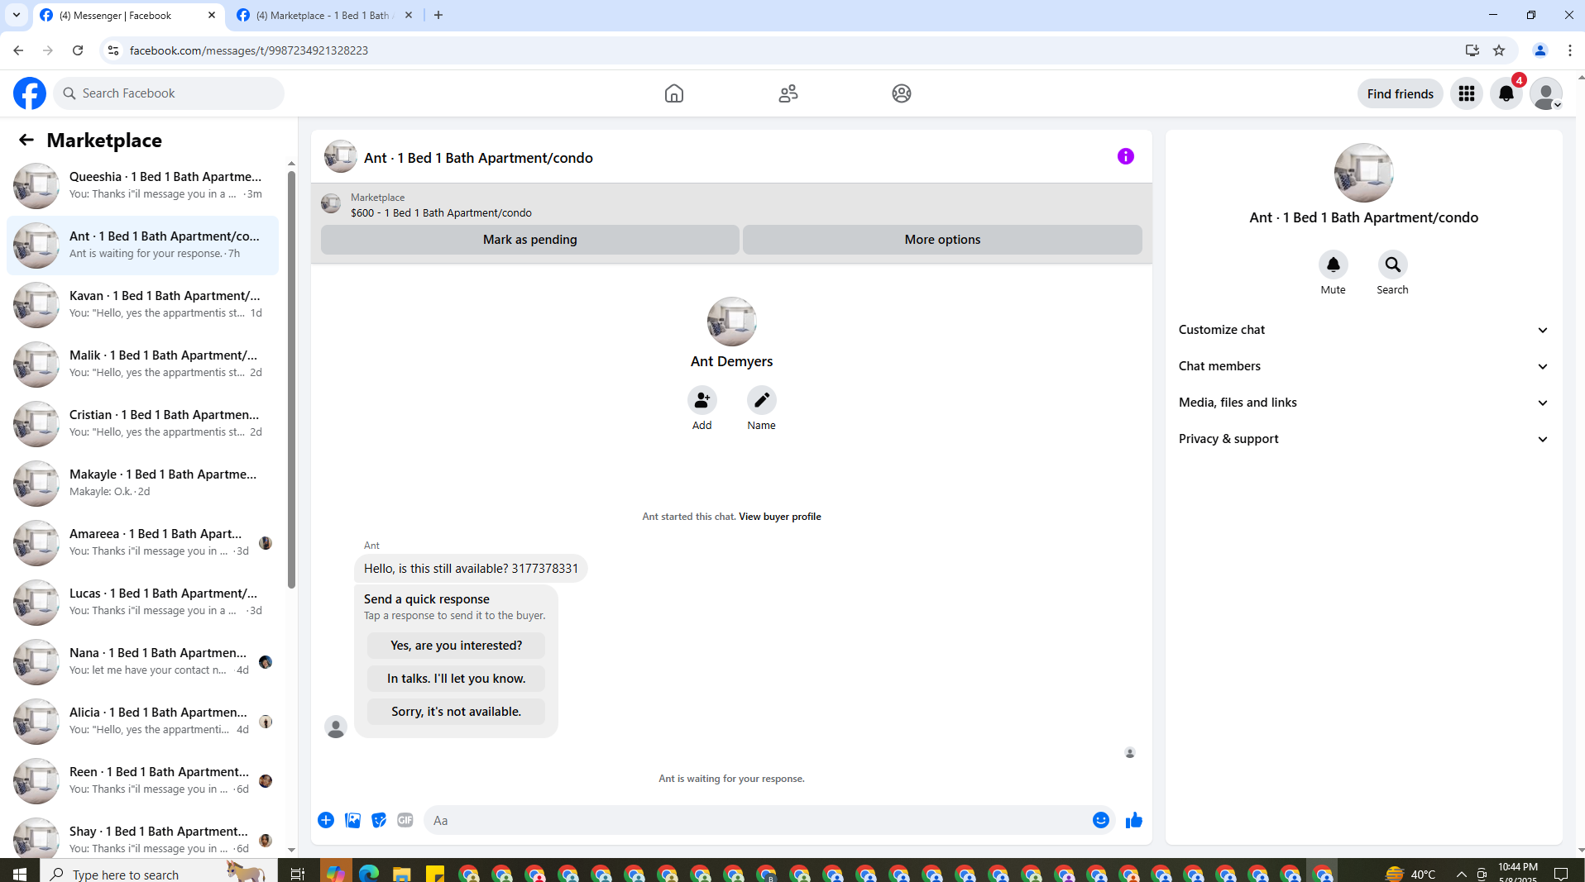
Task: Mute this conversation with bell icon
Action: coord(1334,265)
